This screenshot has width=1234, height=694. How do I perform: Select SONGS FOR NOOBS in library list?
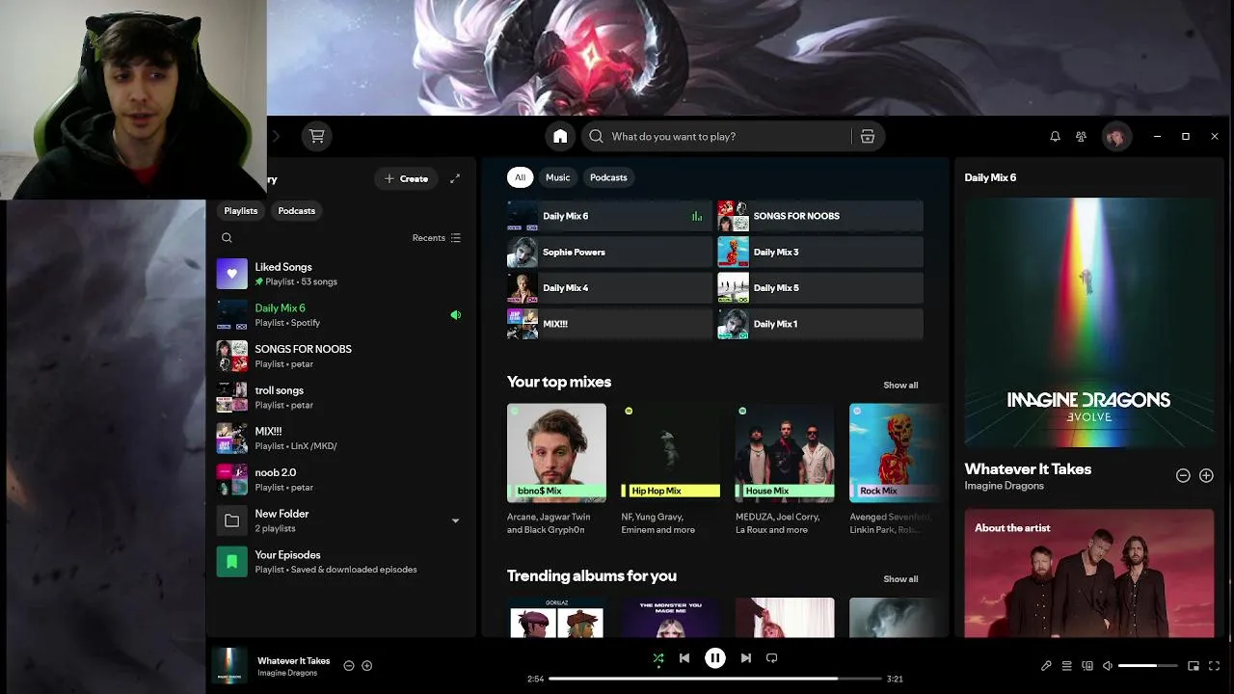(x=339, y=356)
